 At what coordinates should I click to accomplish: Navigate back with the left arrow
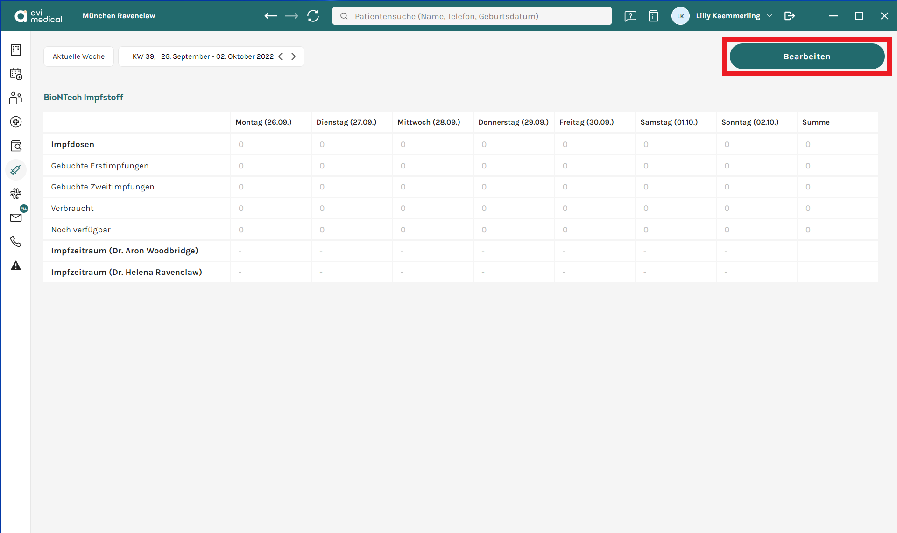271,16
